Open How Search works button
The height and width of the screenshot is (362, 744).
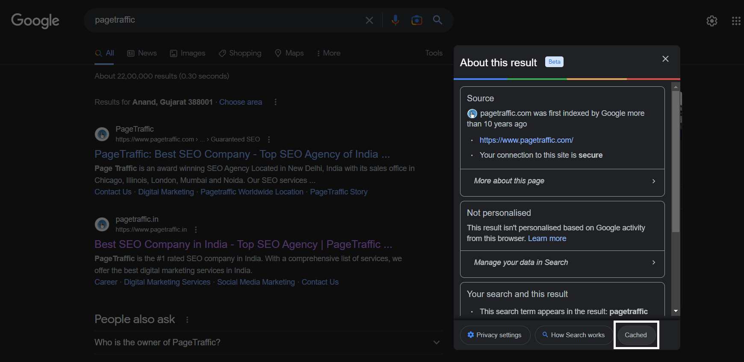574,335
